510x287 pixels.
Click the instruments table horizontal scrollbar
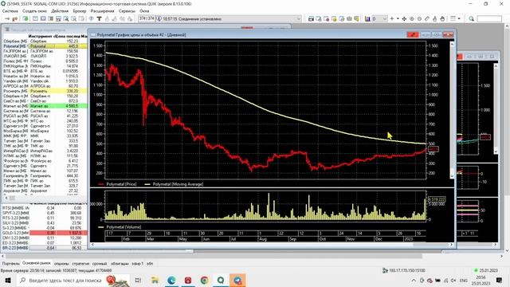coord(45,198)
